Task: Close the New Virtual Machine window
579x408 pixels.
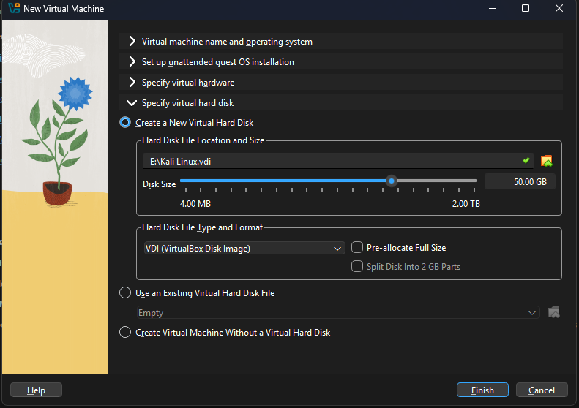Action: [560, 9]
